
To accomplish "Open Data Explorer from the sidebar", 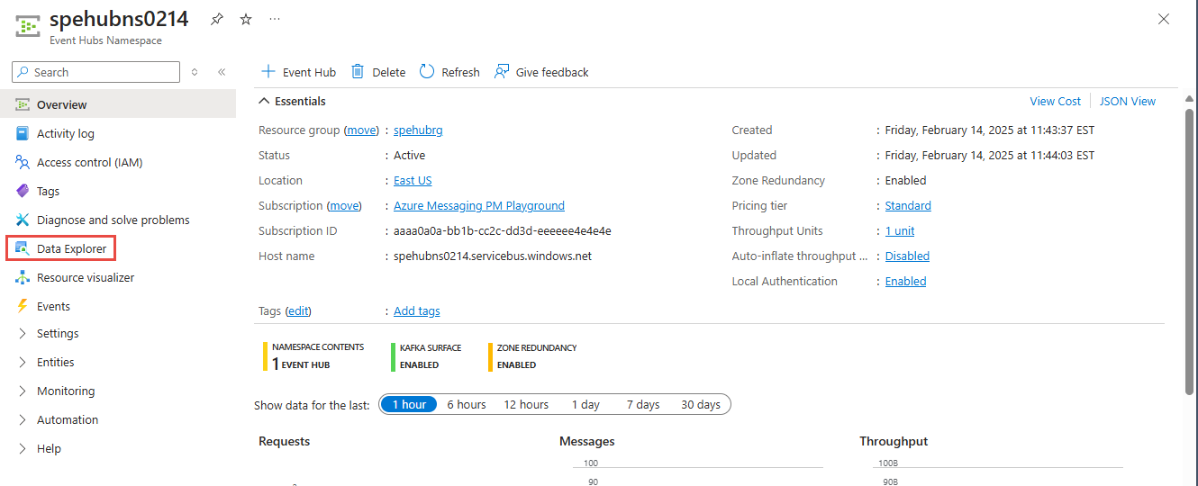I will click(71, 248).
